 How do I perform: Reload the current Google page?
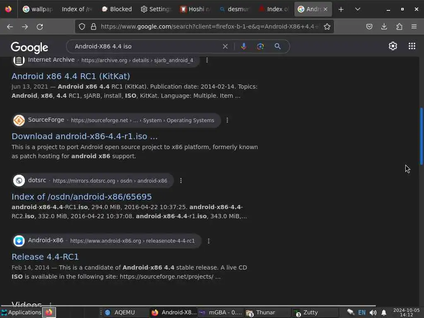[x=40, y=26]
